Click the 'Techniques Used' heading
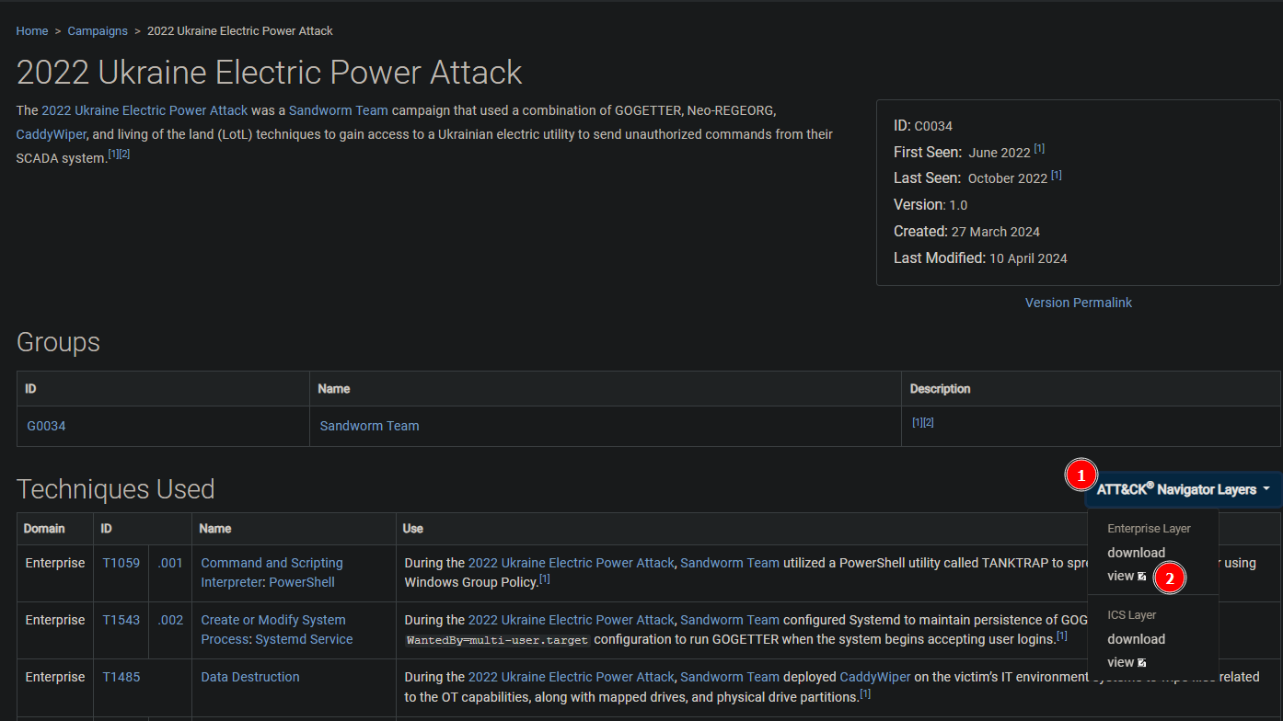Screen dimensions: 1283x721 point(116,489)
